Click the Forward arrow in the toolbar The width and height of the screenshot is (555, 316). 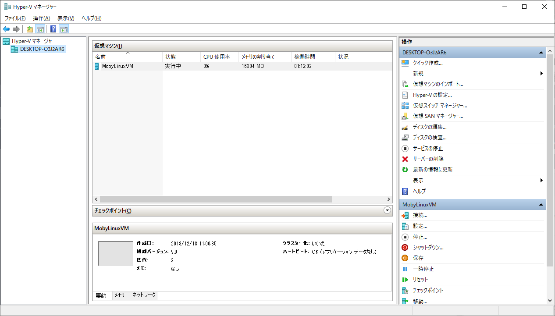16,29
